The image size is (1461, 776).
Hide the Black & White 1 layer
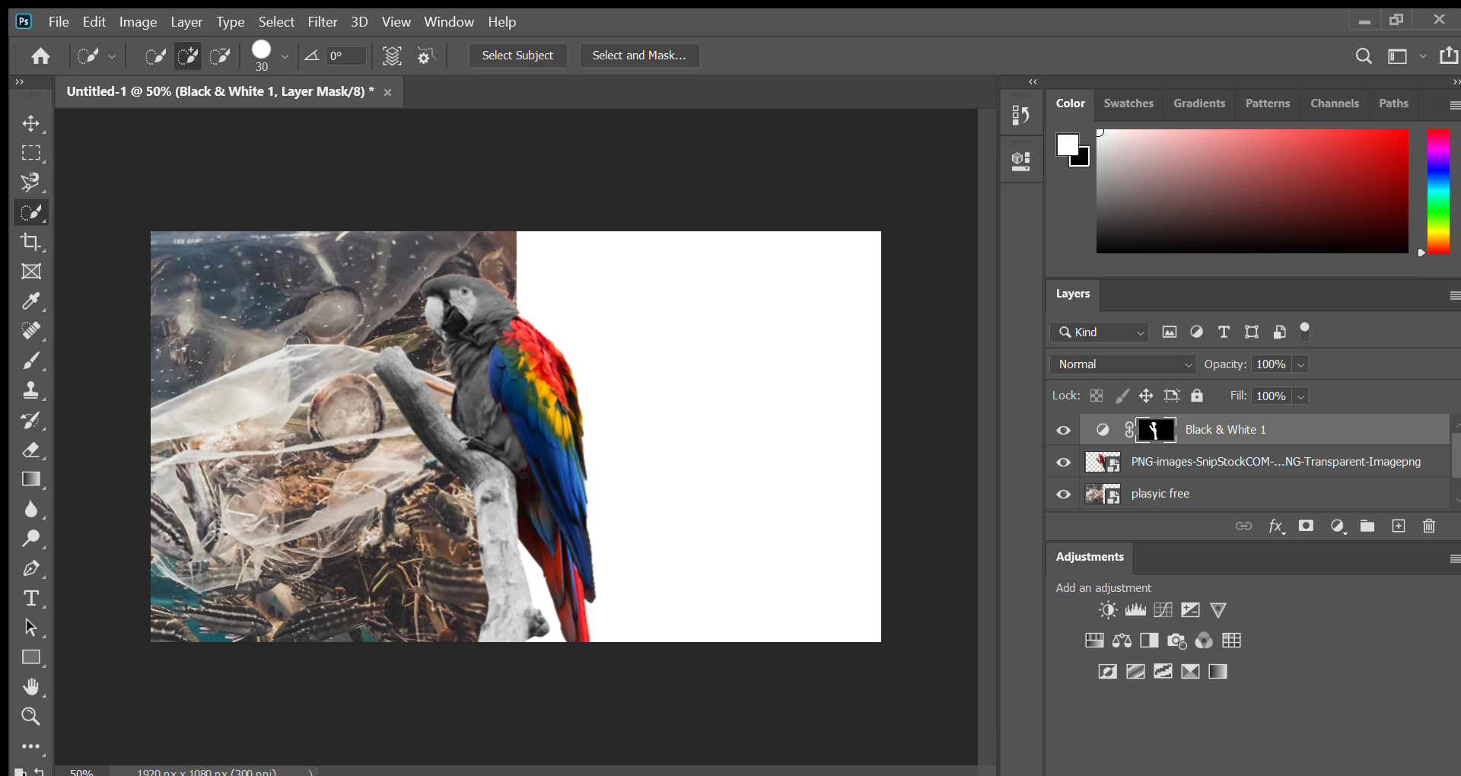[1064, 430]
